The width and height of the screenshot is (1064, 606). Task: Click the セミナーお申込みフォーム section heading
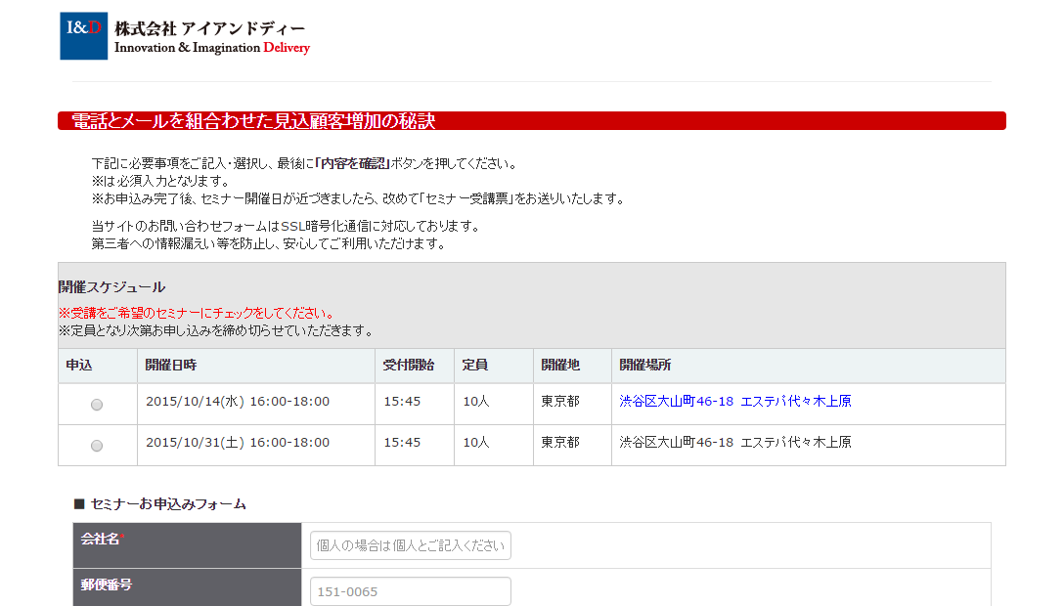click(167, 504)
